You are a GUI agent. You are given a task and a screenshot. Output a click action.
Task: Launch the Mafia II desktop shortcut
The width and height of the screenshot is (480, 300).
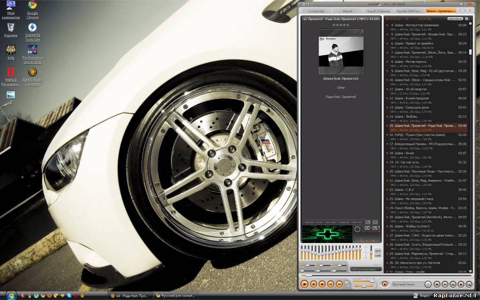tap(11, 76)
